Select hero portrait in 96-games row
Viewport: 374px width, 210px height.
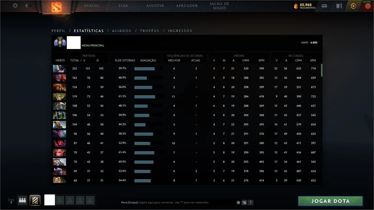pos(59,134)
